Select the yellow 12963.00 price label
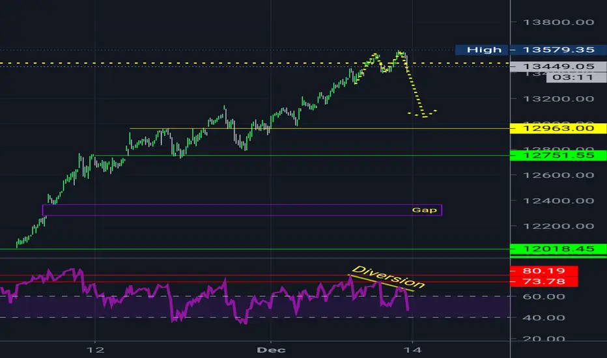The width and height of the screenshot is (607, 358). pyautogui.click(x=558, y=128)
